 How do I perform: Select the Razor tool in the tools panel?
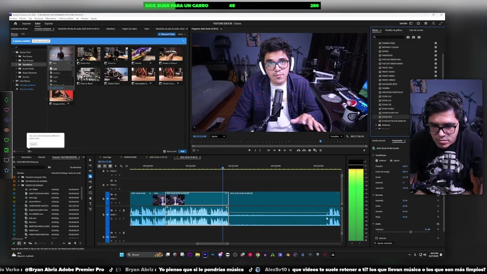[90, 176]
